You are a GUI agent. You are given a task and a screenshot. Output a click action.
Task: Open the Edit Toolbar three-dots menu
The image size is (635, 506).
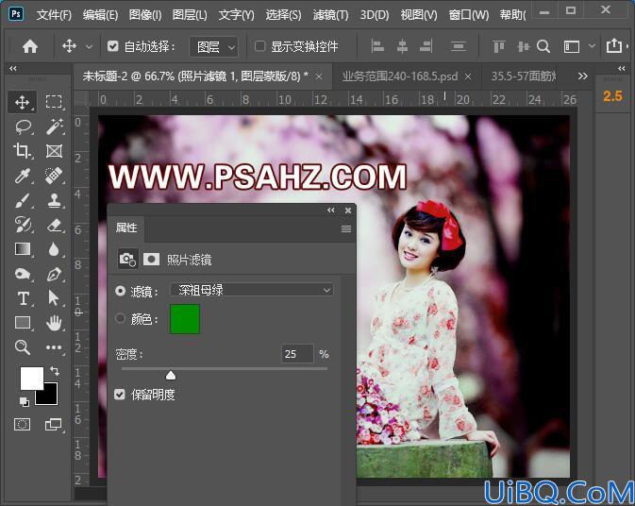pyautogui.click(x=54, y=347)
